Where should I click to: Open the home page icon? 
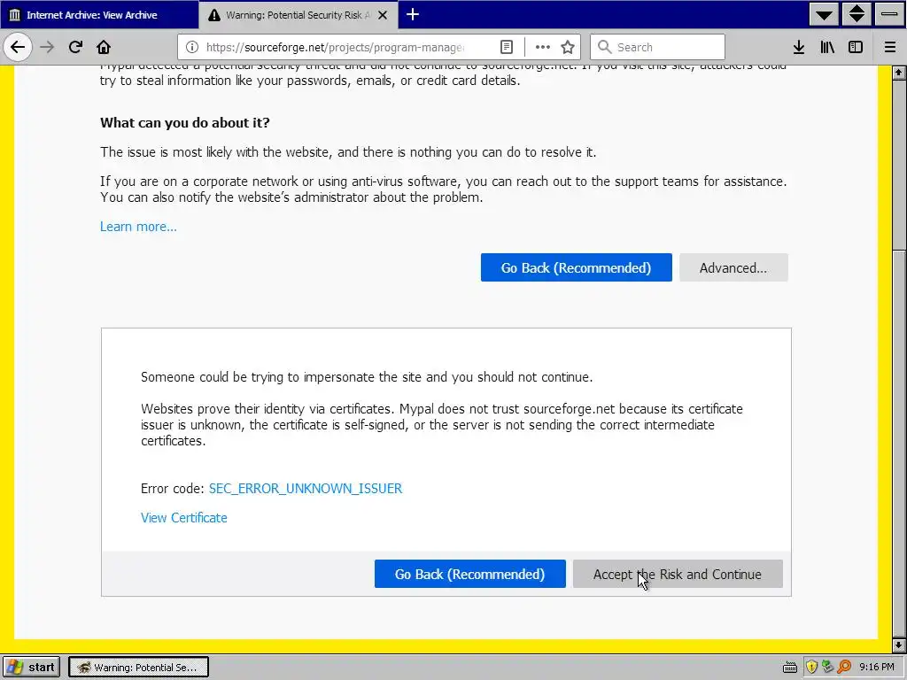pyautogui.click(x=104, y=47)
